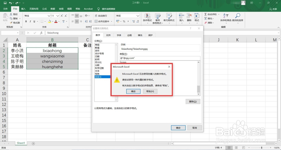Click 确定 at bottom of 设置单元格格式 dialog
The width and height of the screenshot is (281, 150).
click(178, 128)
